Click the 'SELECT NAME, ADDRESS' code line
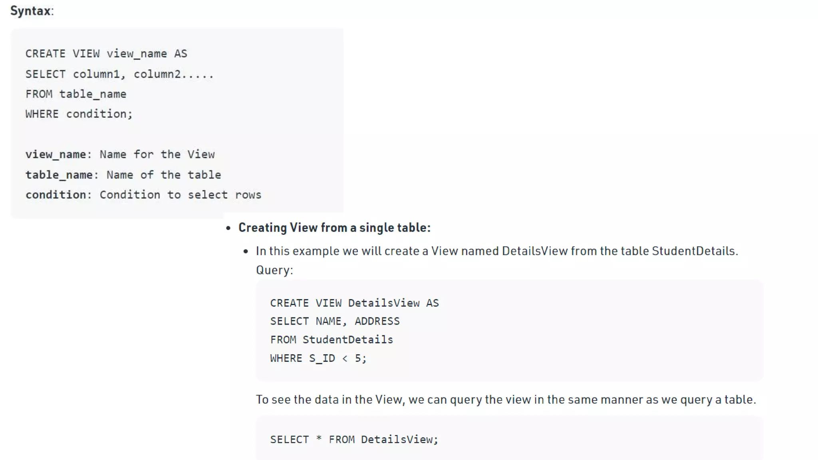 tap(335, 321)
